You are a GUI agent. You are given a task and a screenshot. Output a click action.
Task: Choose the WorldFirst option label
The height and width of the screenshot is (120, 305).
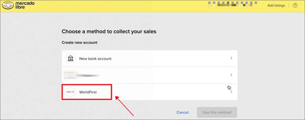point(88,92)
